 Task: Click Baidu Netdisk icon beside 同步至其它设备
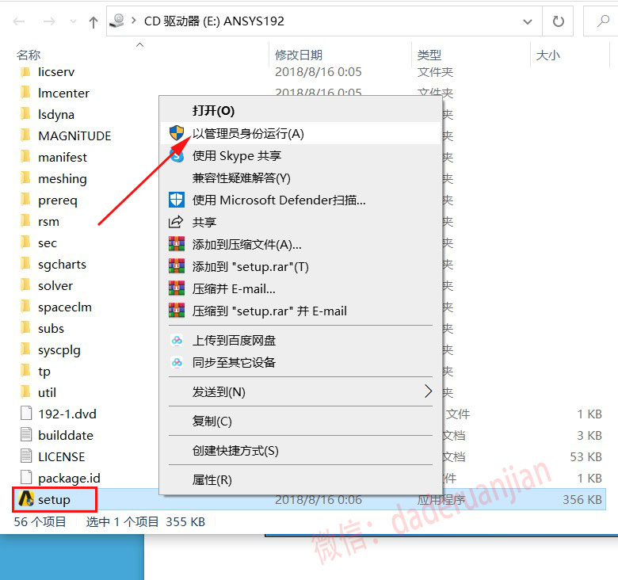coord(177,362)
